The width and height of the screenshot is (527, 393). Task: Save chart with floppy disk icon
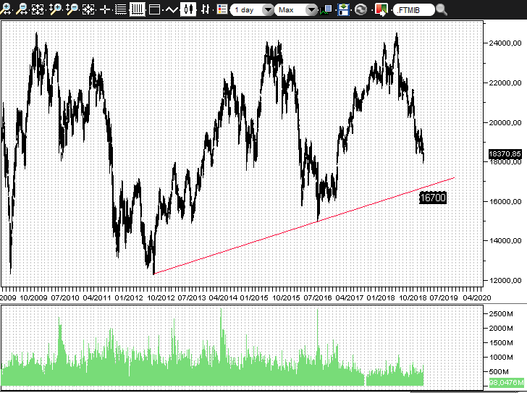[x=343, y=9]
